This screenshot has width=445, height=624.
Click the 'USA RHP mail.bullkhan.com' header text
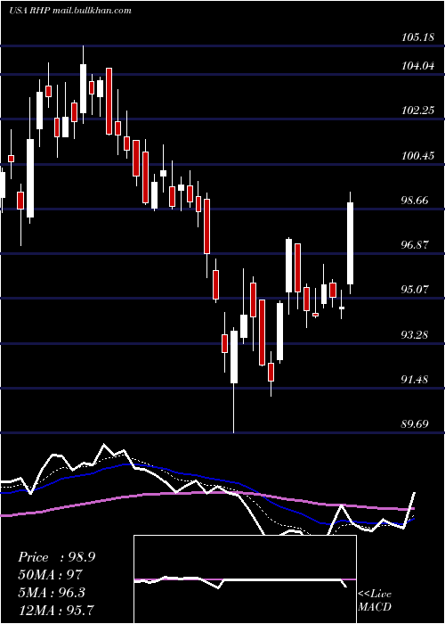click(x=70, y=11)
